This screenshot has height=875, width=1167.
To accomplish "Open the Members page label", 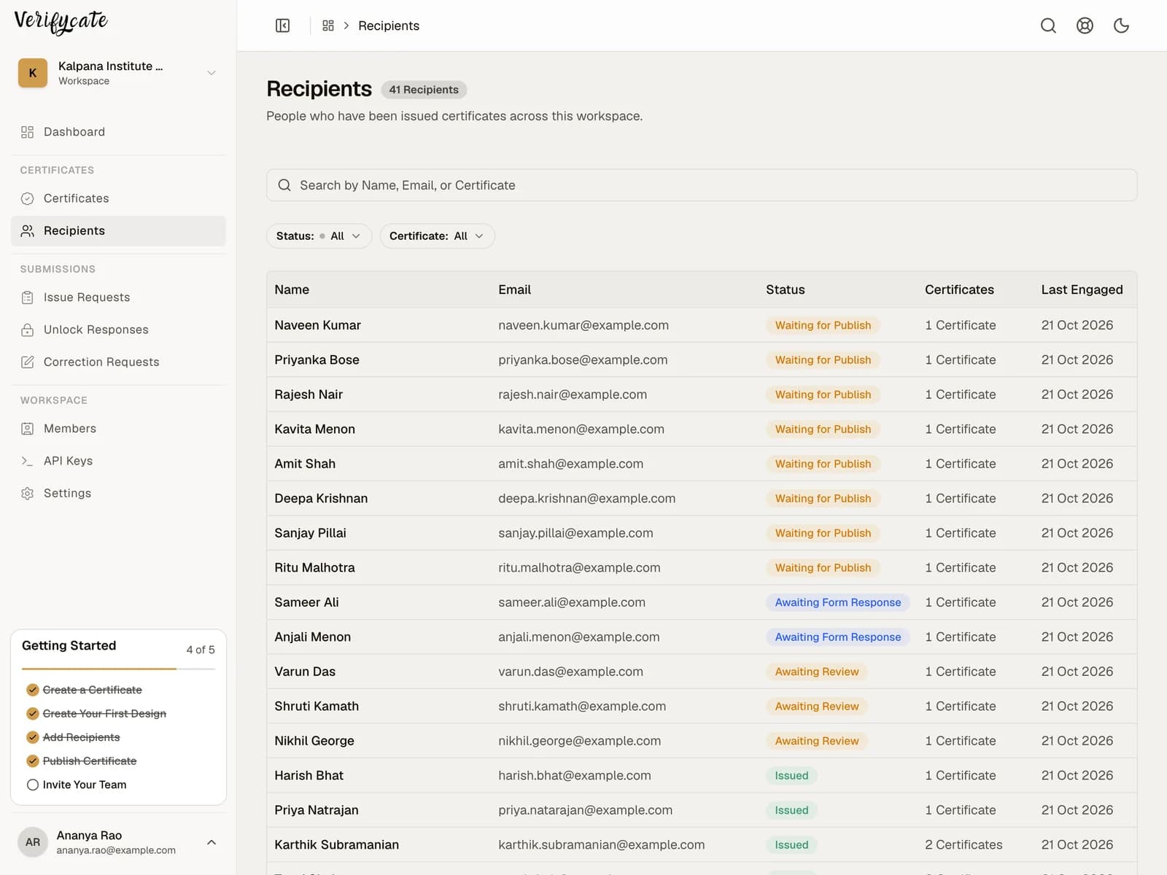I will (70, 429).
